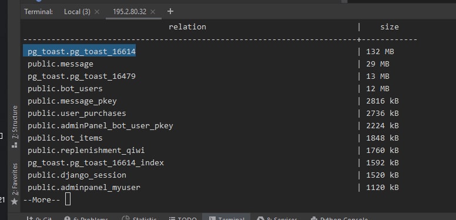The width and height of the screenshot is (456, 220).
Task: Click the pg_toast.pg_toast_16479 relation
Action: click(82, 76)
